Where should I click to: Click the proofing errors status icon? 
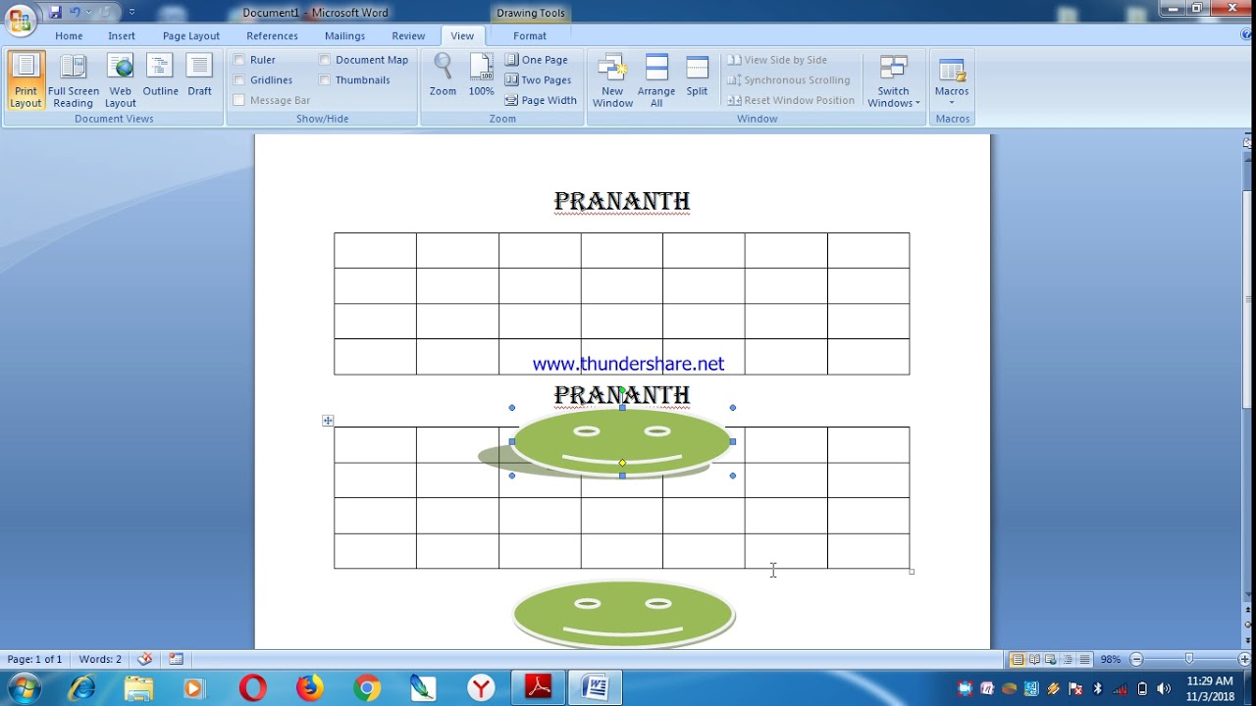point(144,659)
